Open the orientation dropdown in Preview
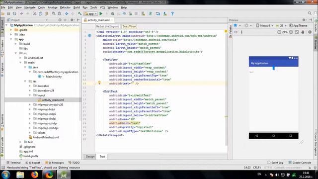The height and width of the screenshot is (179, 318). click(x=248, y=26)
